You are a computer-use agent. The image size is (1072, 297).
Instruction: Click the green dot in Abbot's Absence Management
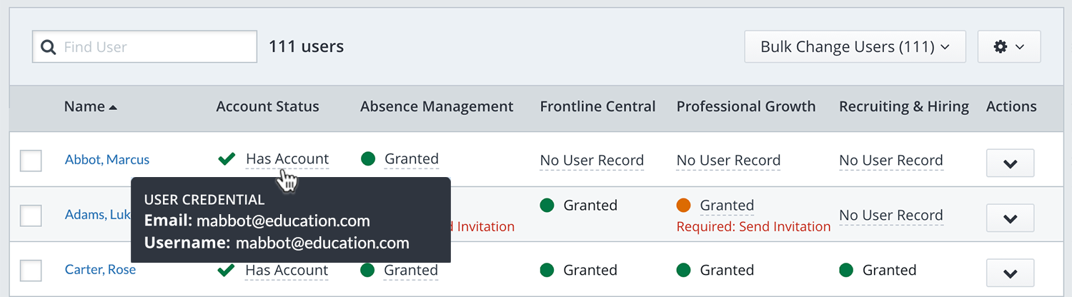coord(368,159)
